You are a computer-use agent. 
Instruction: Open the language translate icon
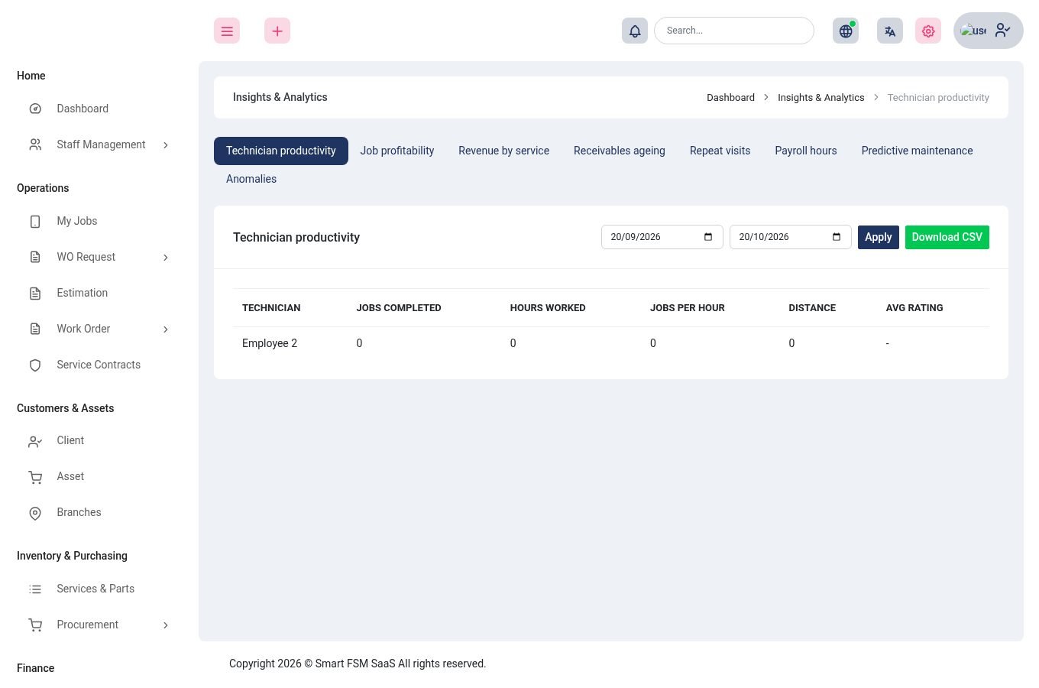point(890,31)
